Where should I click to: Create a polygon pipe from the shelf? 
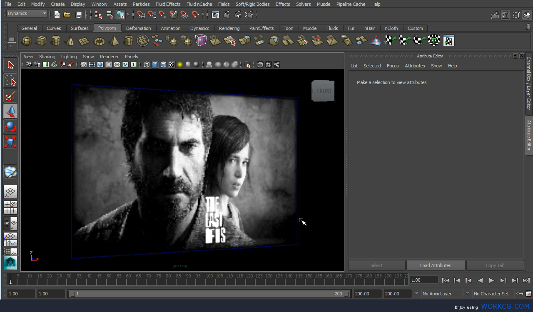pyautogui.click(x=128, y=41)
